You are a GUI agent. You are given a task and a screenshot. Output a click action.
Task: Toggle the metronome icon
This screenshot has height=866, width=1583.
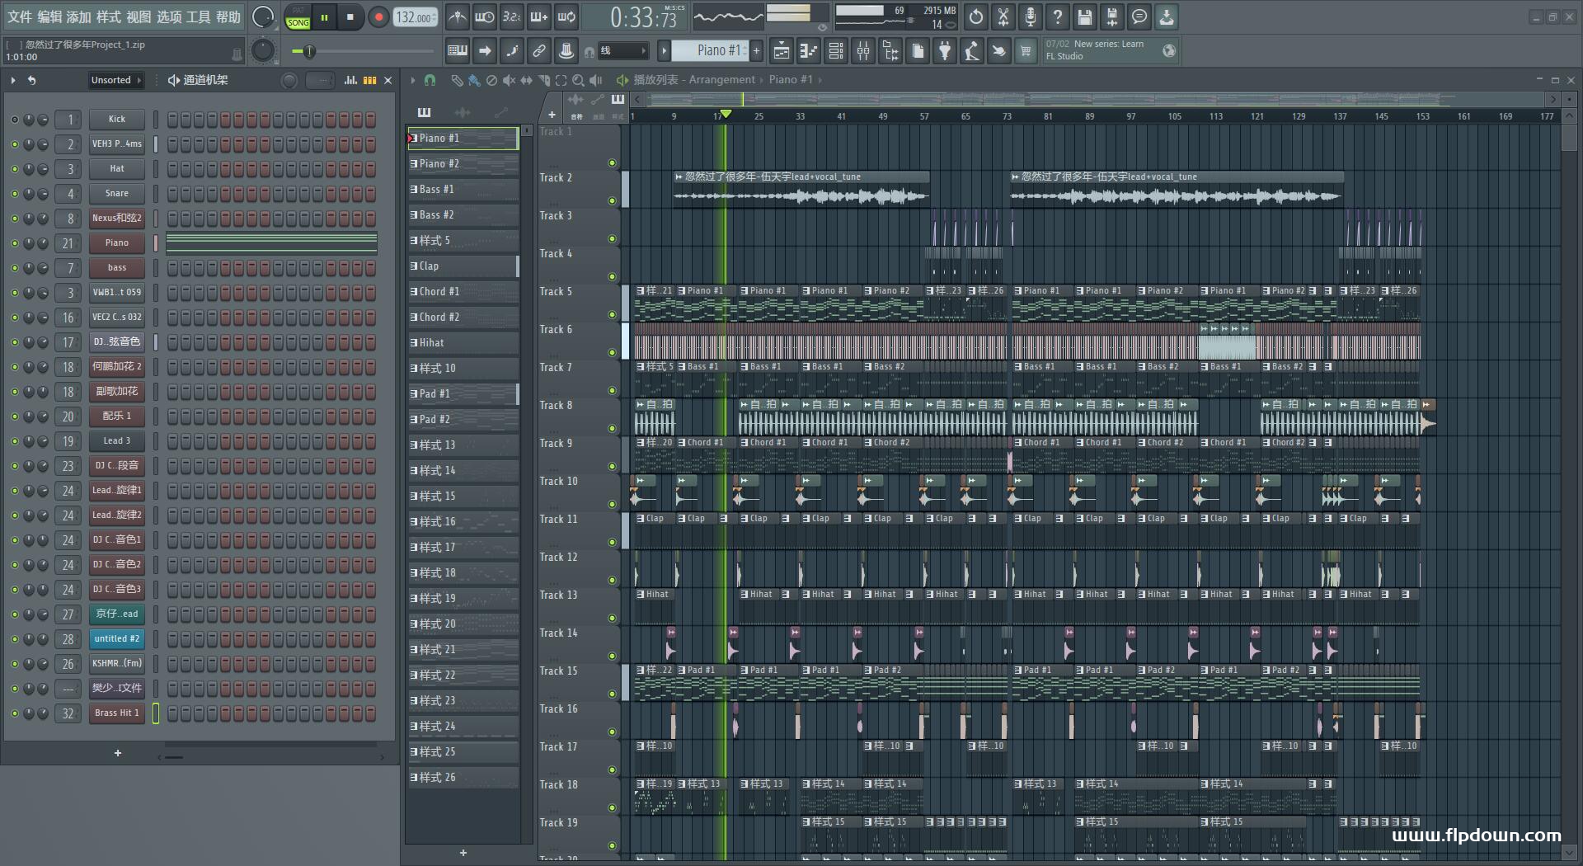click(x=458, y=17)
